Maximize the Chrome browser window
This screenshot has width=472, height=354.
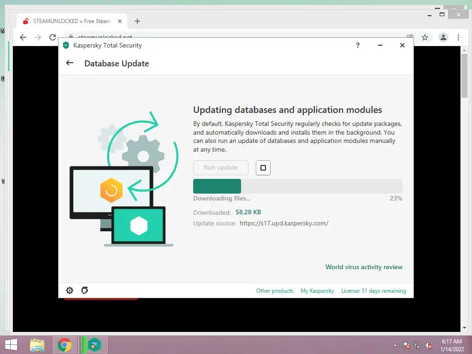[442, 14]
